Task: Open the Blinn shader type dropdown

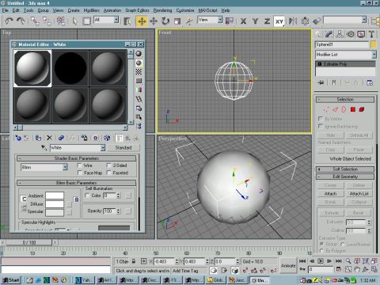Action: 65,167
